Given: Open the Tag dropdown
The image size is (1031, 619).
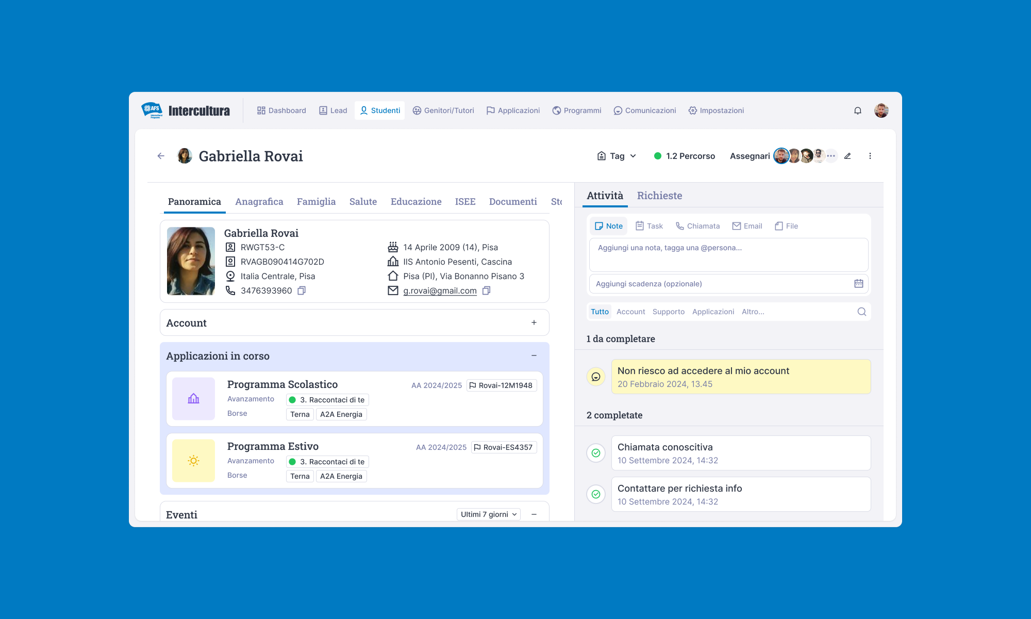Looking at the screenshot, I should point(617,156).
